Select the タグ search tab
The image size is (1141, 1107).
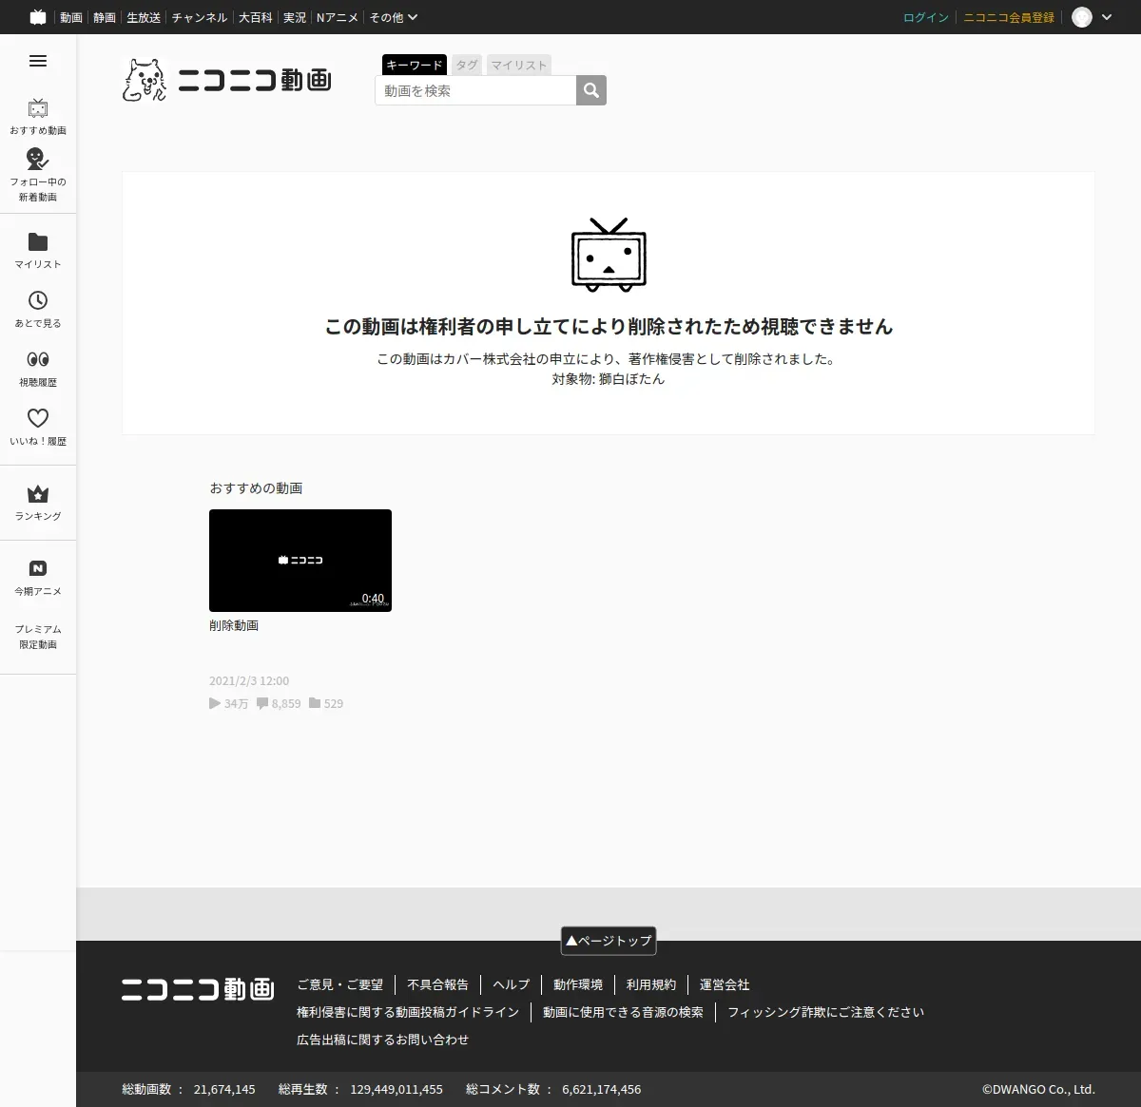coord(467,65)
